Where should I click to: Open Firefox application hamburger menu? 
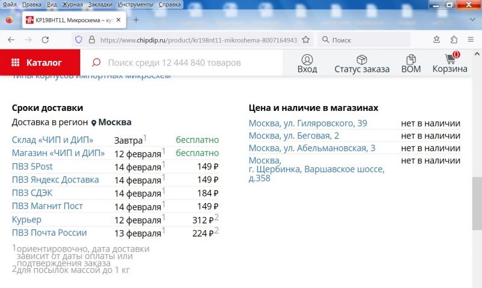[x=471, y=40]
